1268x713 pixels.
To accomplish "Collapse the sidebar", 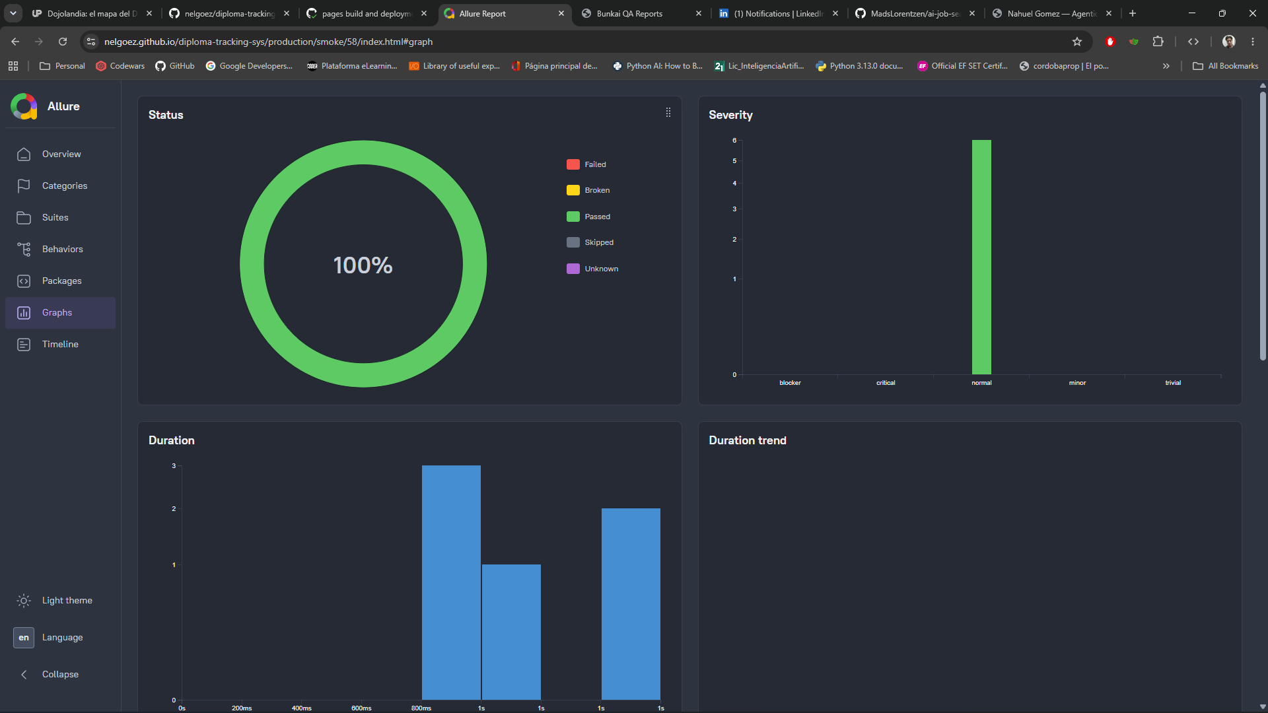I will tap(60, 674).
